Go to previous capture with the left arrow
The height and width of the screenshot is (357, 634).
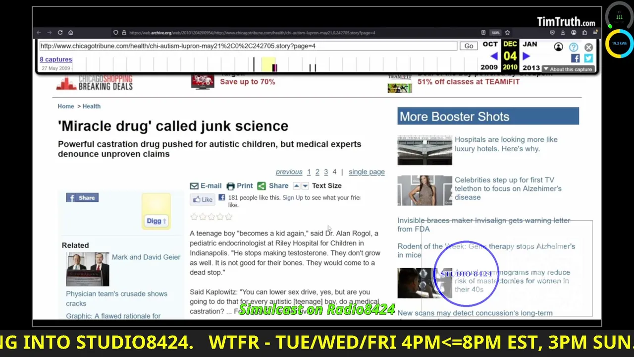tap(494, 57)
